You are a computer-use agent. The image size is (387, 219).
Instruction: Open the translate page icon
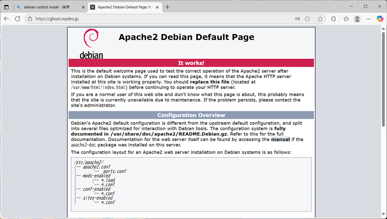[297, 19]
